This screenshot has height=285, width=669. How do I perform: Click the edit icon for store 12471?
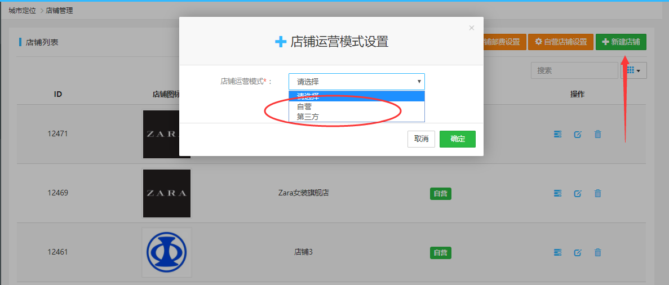pos(578,134)
